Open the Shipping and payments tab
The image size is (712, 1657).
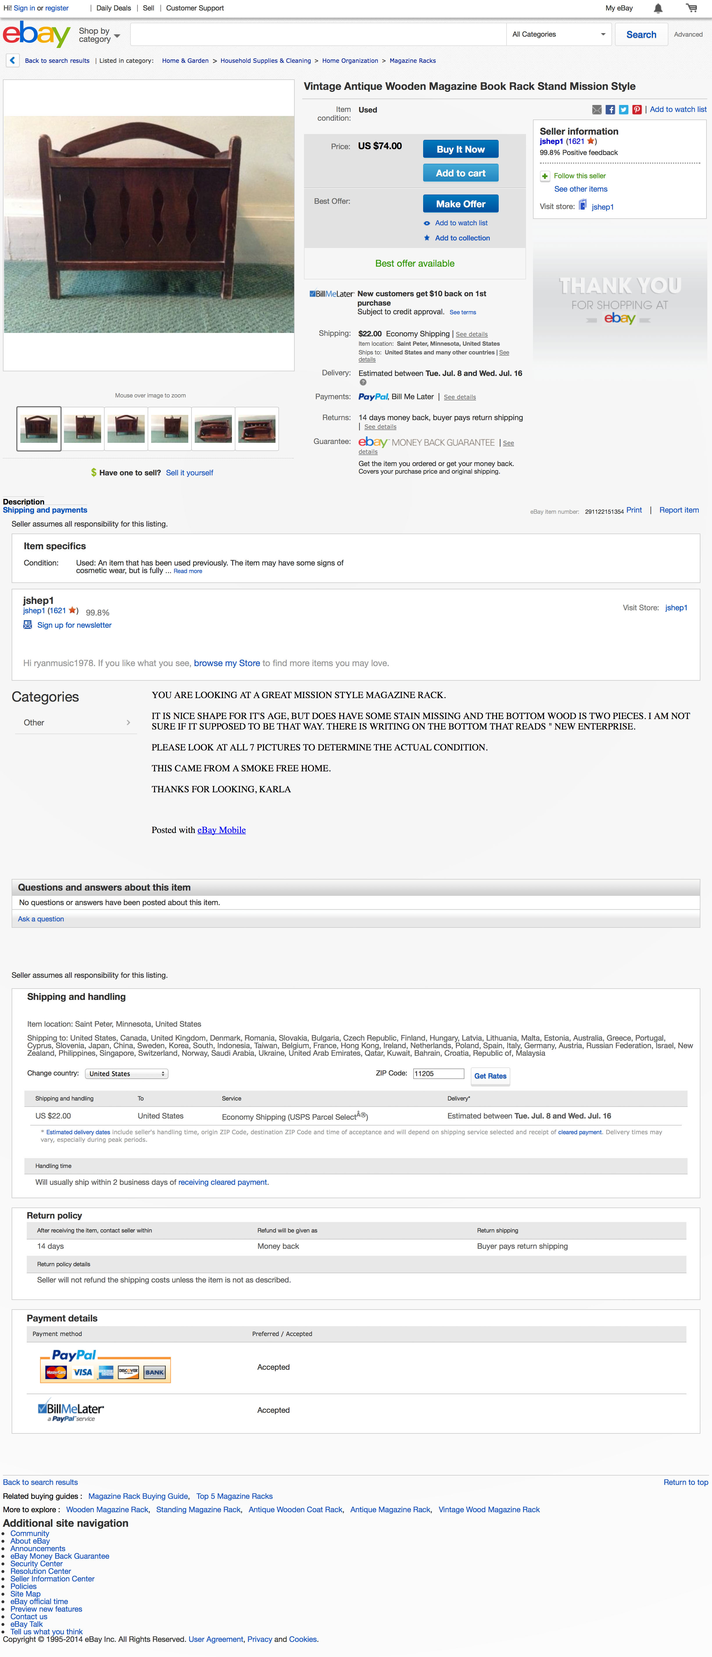[x=45, y=510]
